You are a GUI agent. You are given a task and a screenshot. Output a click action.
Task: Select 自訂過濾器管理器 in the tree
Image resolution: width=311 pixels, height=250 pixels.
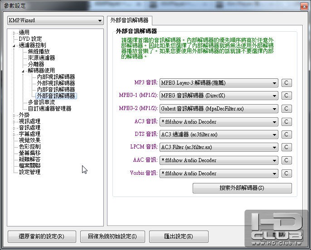49,109
